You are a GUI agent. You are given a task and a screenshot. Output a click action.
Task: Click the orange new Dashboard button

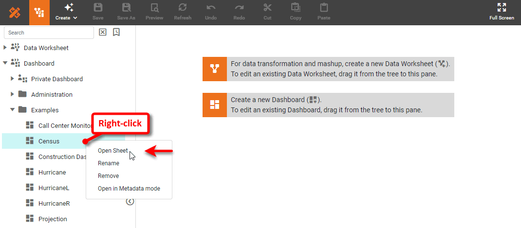click(x=214, y=105)
